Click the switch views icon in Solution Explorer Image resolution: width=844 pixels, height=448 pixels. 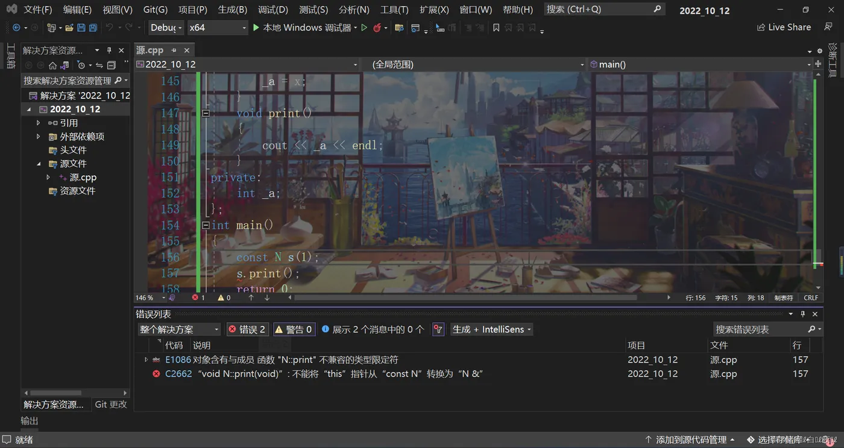pyautogui.click(x=65, y=65)
